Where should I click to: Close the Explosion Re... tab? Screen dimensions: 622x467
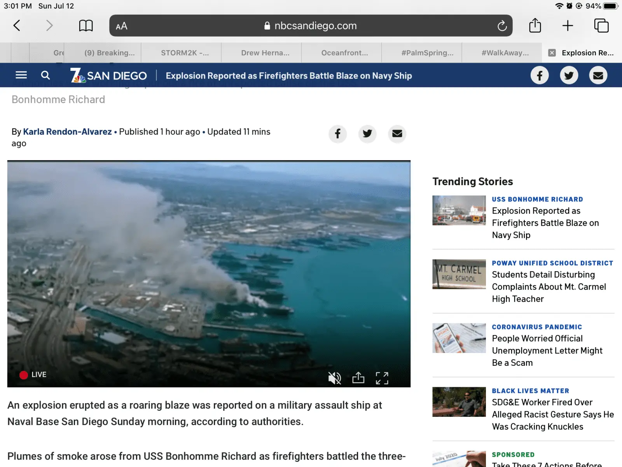coord(552,53)
